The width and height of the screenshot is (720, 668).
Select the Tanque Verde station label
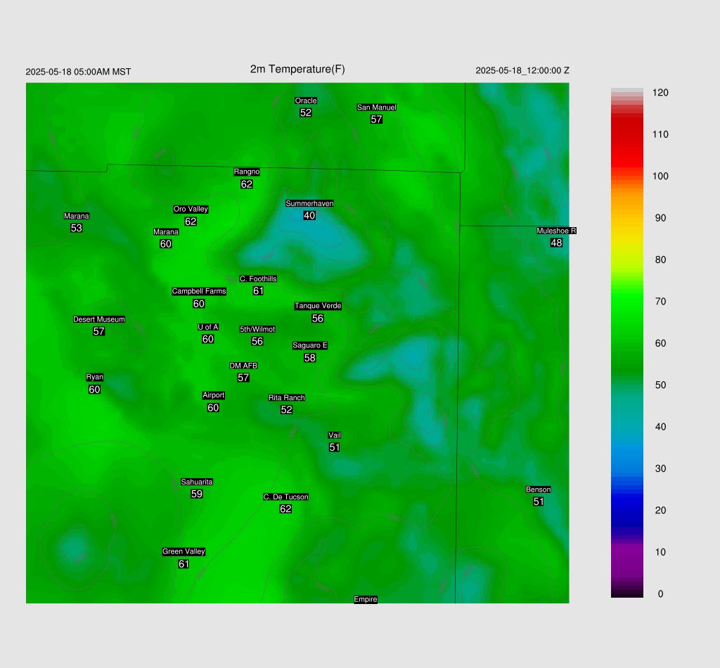[x=318, y=306]
